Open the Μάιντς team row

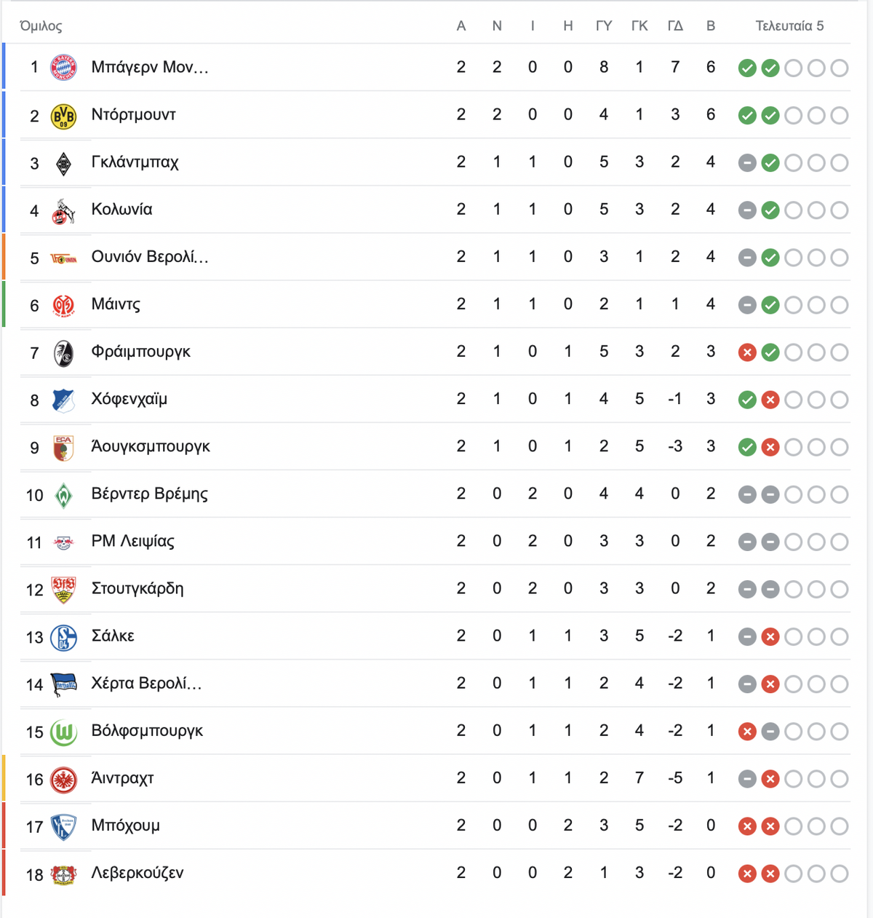435,304
